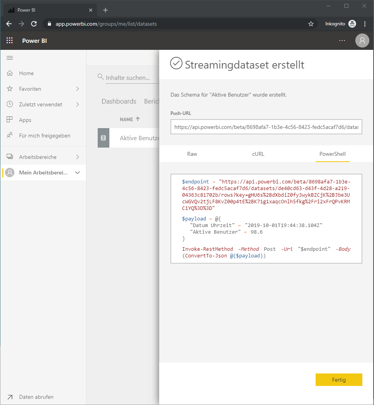
Task: Reload the page in browser
Action: [x=34, y=24]
